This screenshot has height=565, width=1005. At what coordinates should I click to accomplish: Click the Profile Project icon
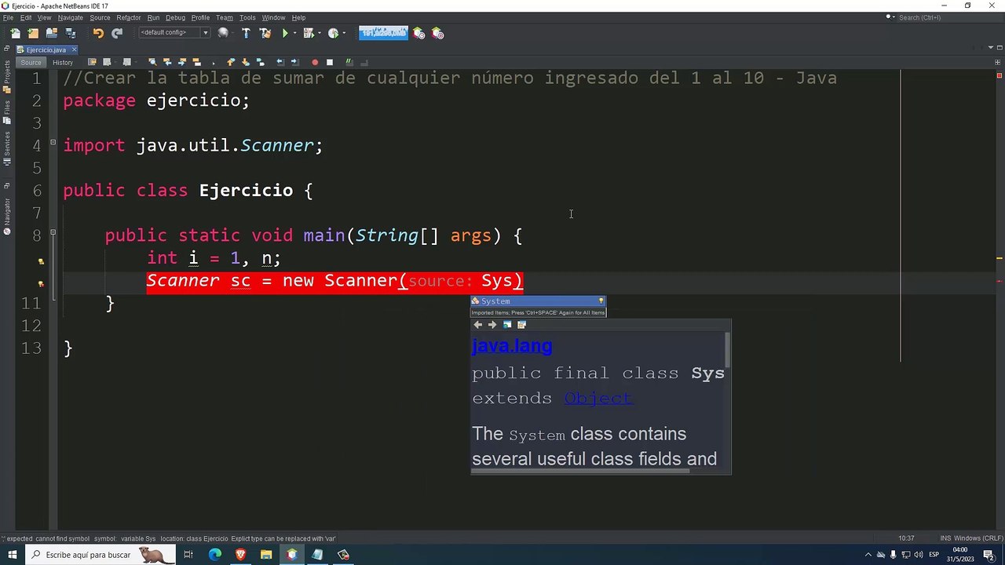(333, 33)
